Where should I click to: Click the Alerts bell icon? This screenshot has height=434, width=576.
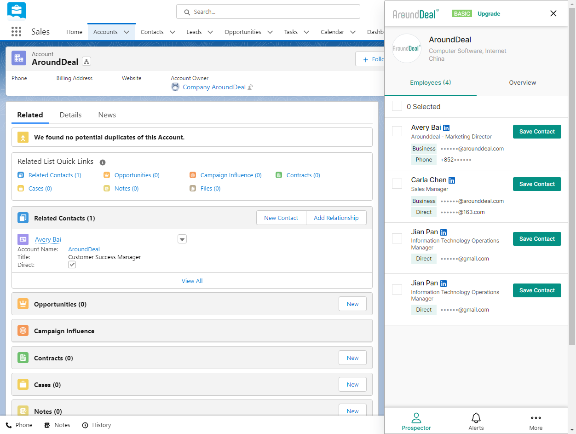click(x=476, y=418)
